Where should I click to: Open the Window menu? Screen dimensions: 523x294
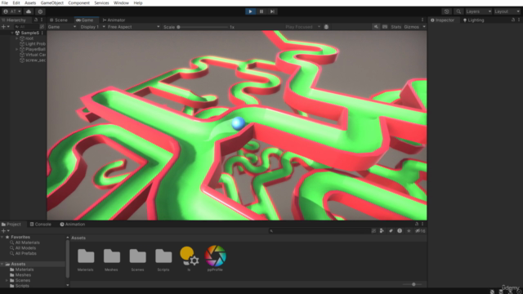[x=121, y=2]
